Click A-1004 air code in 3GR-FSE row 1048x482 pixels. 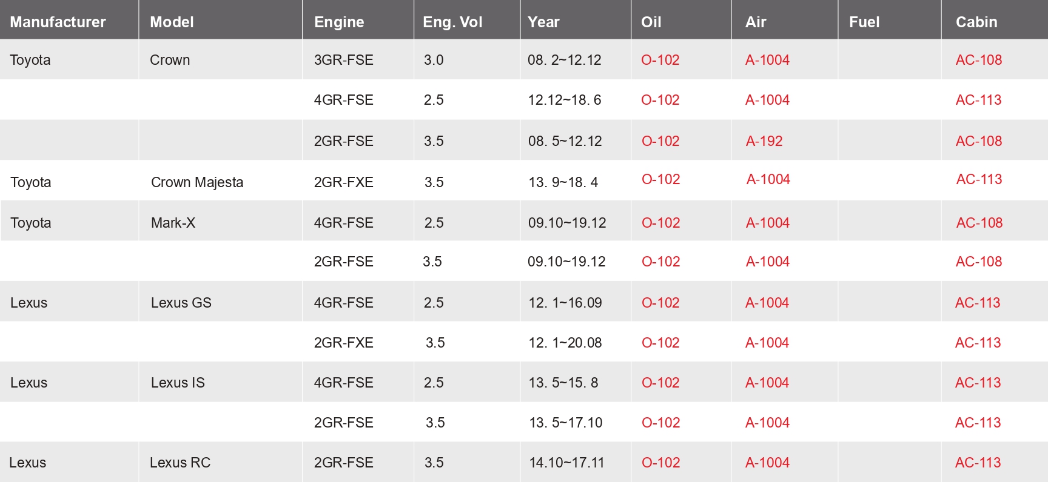[x=768, y=60]
